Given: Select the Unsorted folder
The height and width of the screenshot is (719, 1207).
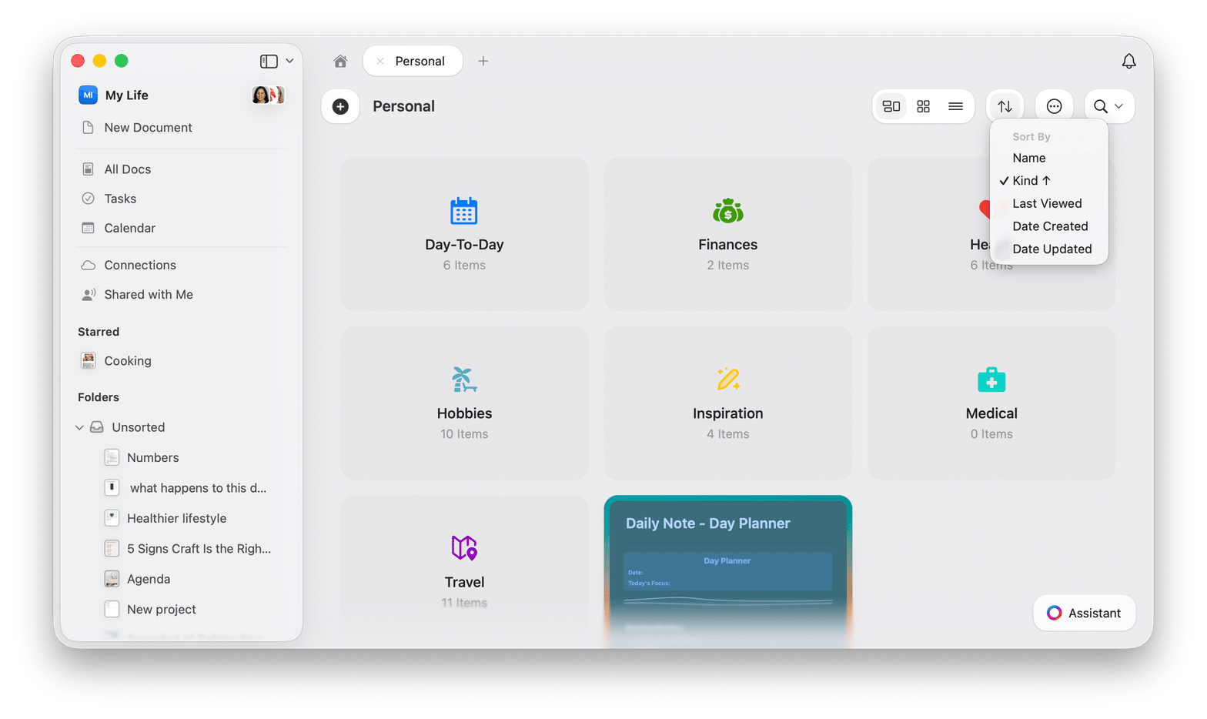Looking at the screenshot, I should pyautogui.click(x=138, y=427).
